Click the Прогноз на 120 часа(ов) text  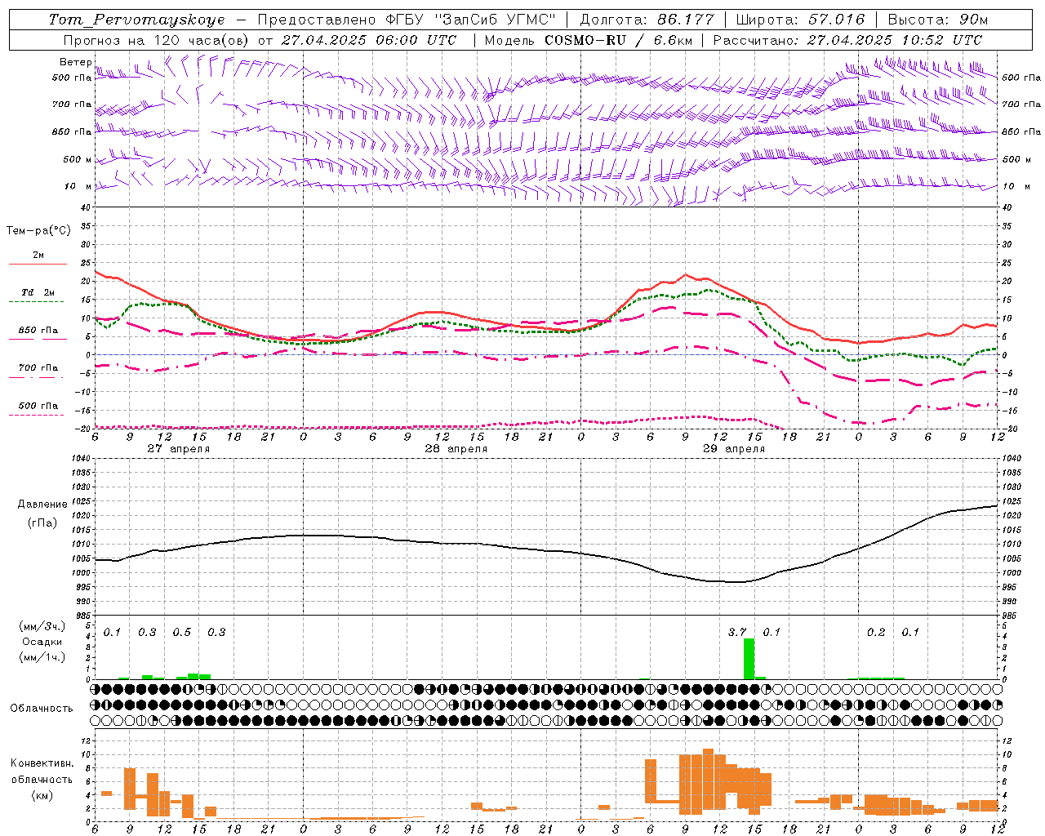tap(158, 40)
